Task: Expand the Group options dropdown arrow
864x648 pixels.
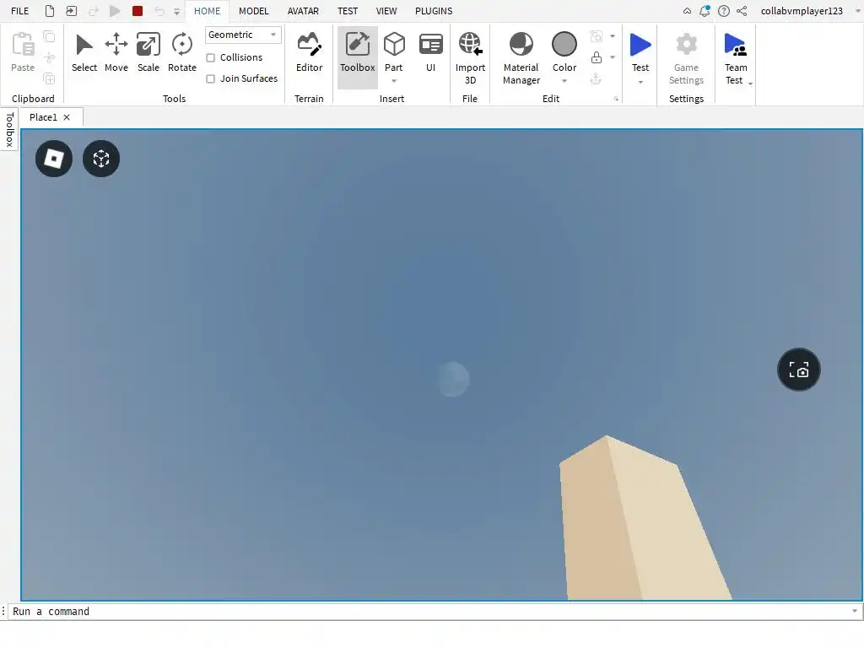Action: (613, 36)
